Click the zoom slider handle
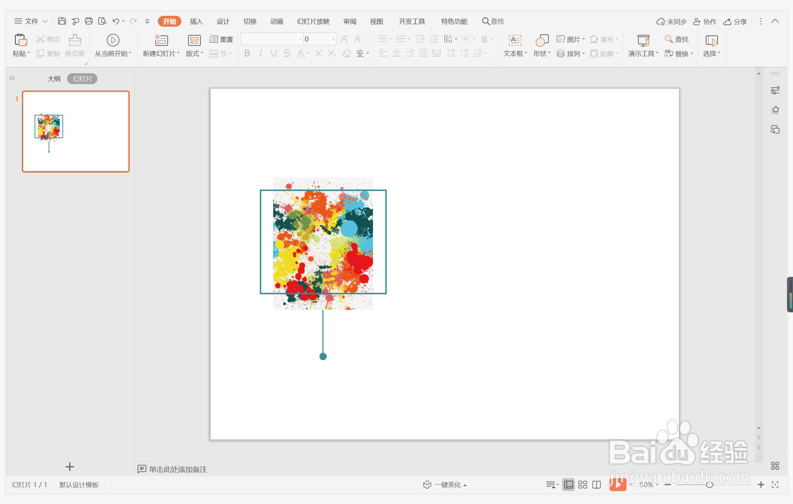Viewport: 793px width, 504px height. click(x=709, y=485)
